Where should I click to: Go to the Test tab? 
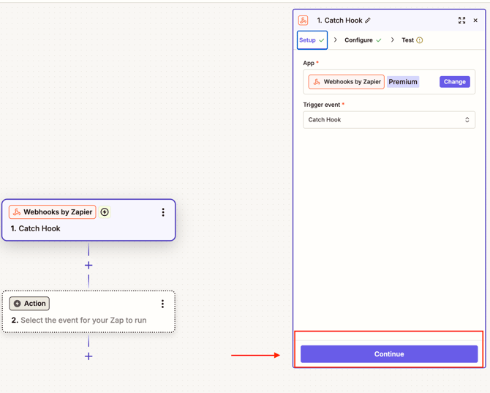[412, 40]
